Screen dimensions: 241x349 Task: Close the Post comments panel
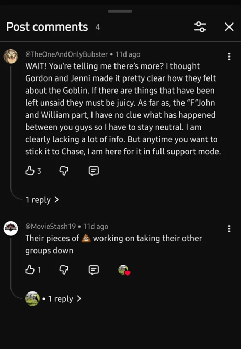click(229, 27)
